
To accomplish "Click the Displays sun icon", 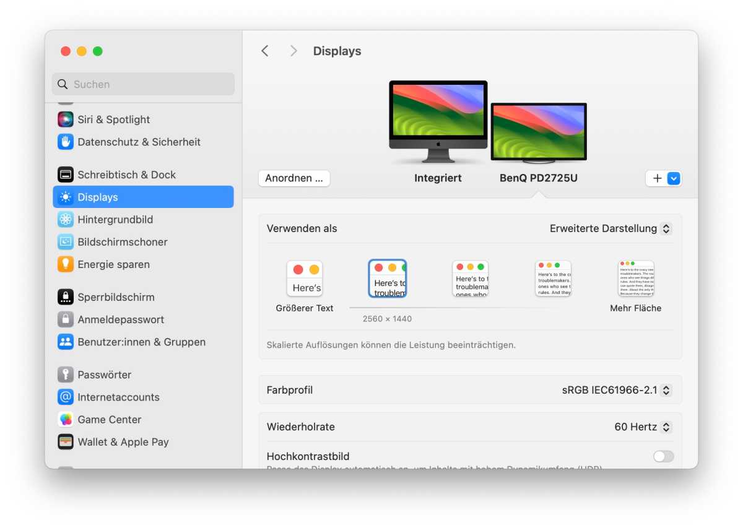I will 66,197.
